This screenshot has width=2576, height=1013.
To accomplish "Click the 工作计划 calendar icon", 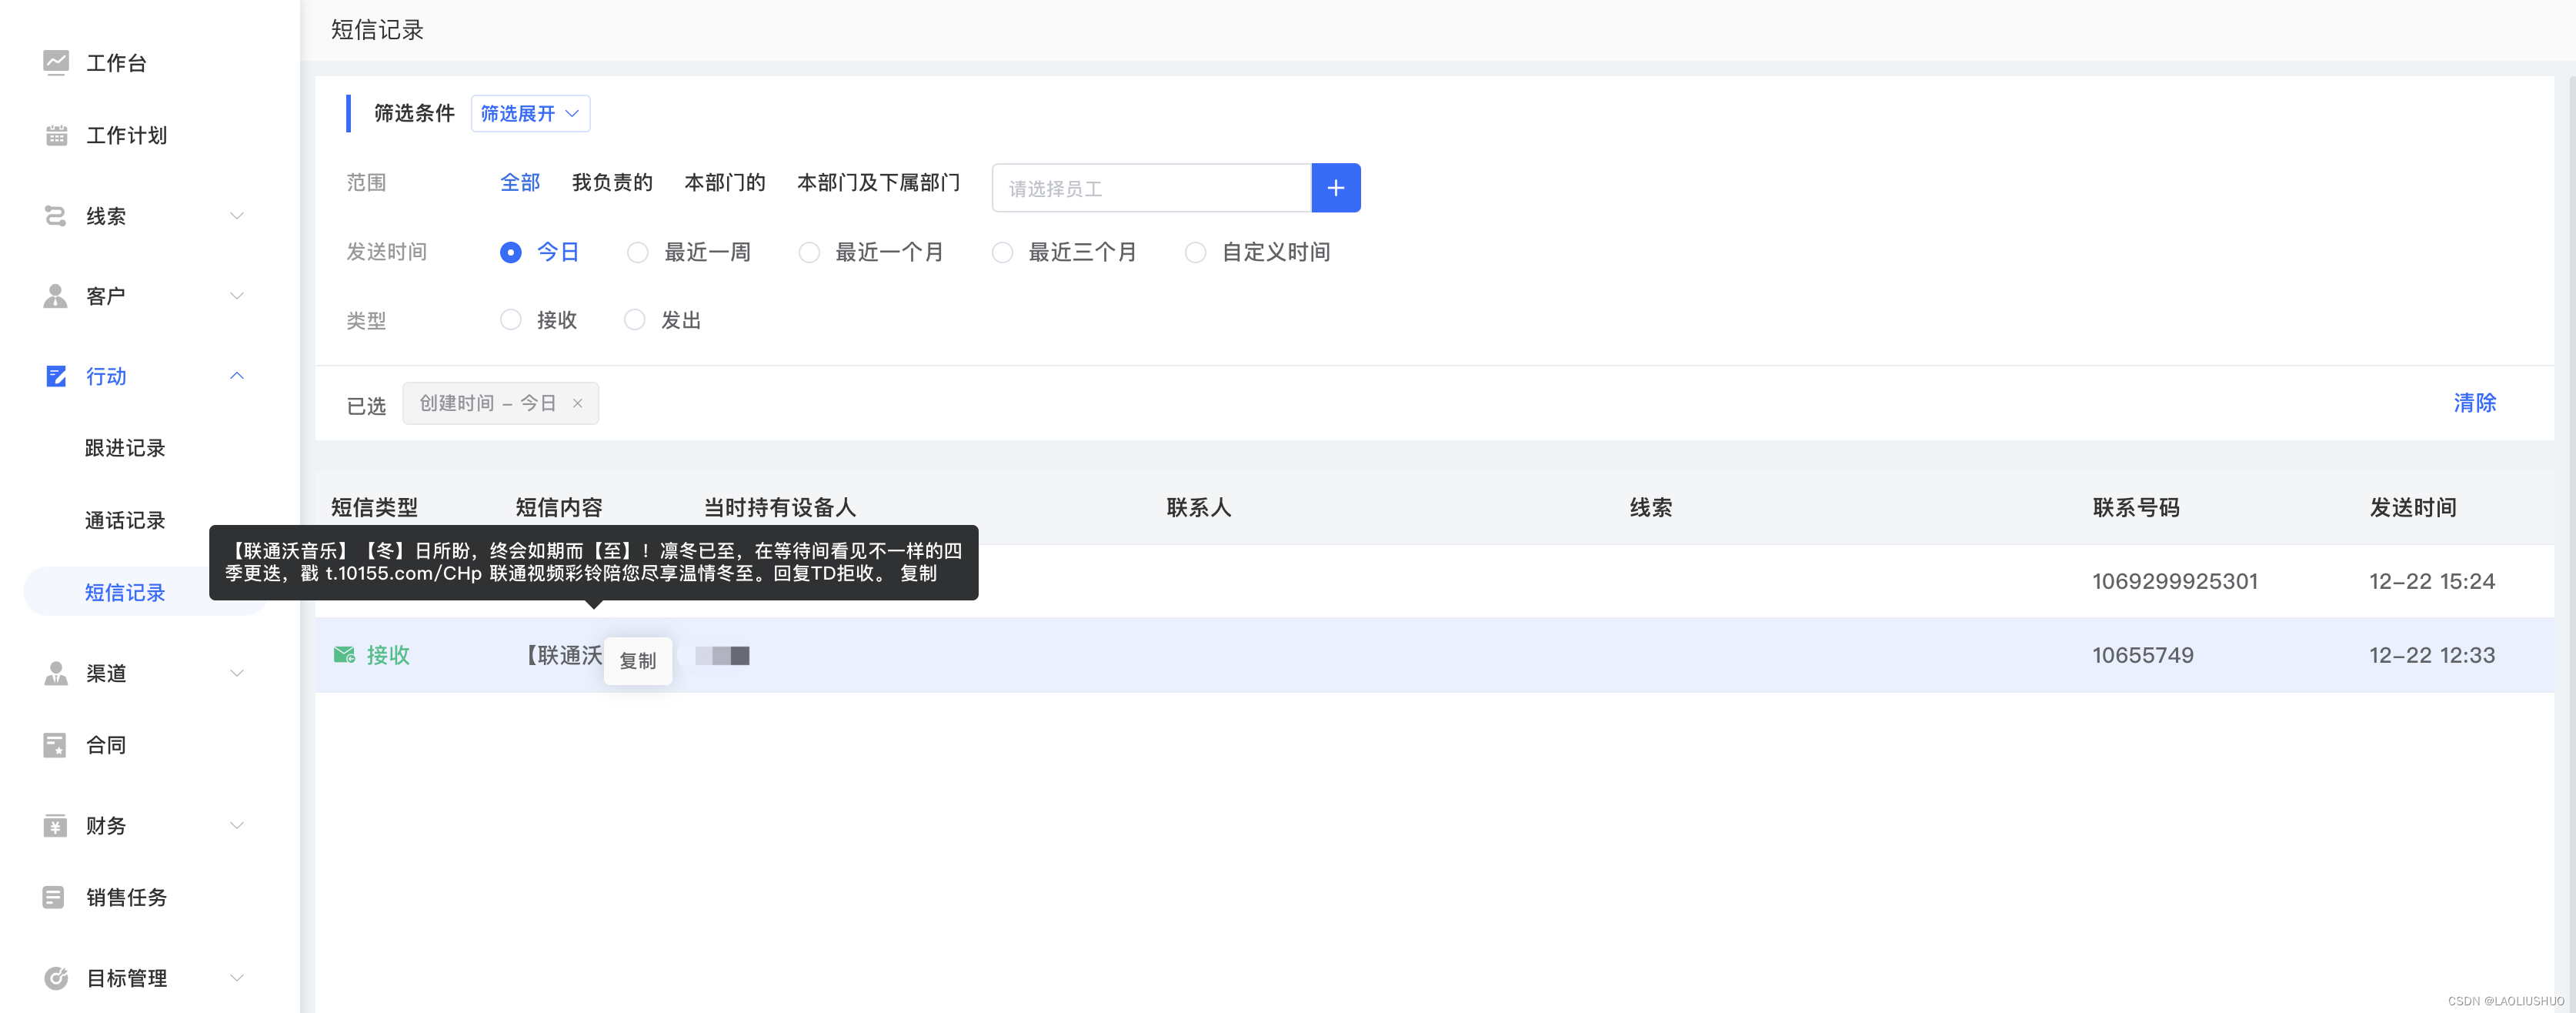I will (56, 136).
